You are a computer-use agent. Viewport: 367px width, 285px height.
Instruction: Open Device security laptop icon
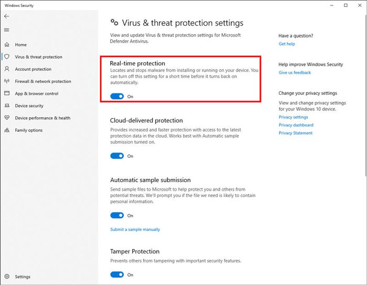coord(7,105)
